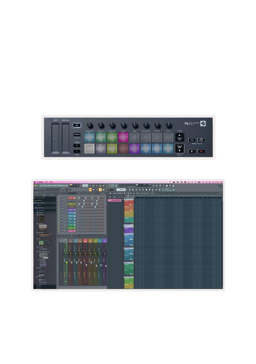256x364 pixels.
Task: Click the Pad channel button
Action: pyautogui.click(x=72, y=225)
